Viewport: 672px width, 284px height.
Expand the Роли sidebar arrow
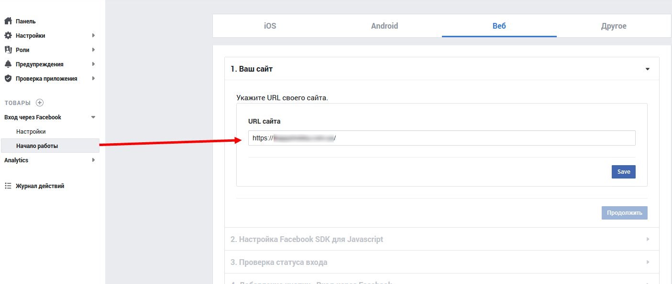(93, 50)
